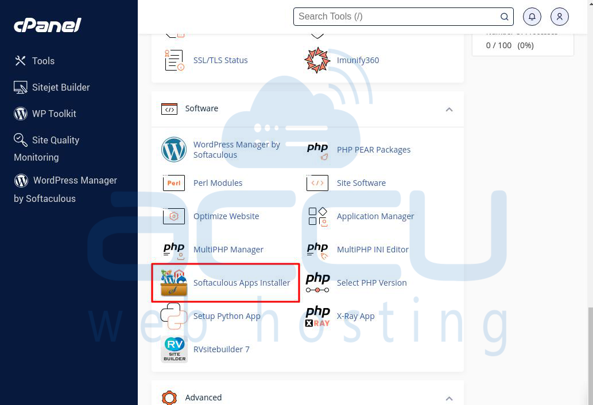This screenshot has height=405, width=593.
Task: Click the PHP PEAR Packages icon
Action: click(x=317, y=150)
